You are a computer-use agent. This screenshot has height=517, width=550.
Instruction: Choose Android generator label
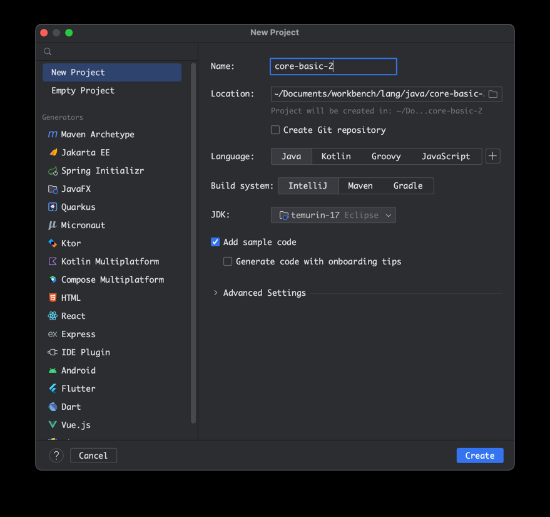[x=78, y=370]
